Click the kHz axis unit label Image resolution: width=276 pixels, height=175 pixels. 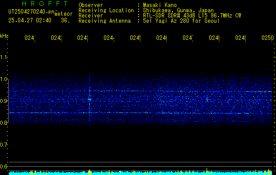point(4,36)
